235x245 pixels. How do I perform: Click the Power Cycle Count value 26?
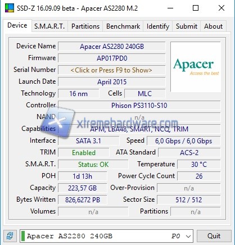tap(199, 176)
